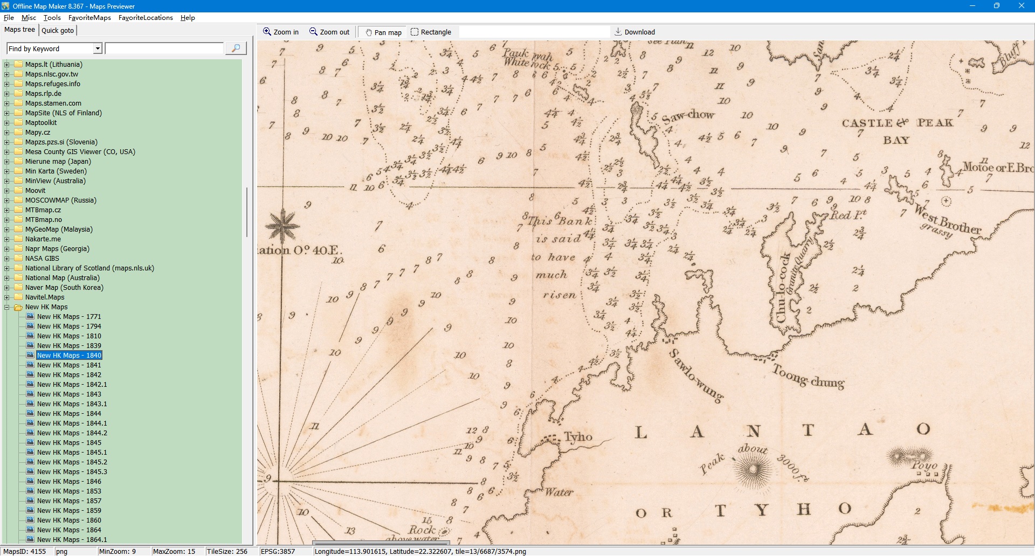Screen dimensions: 1035x556
Task: Click the Zoom in magnifier tool
Action: pos(280,32)
